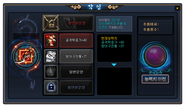Click the white tiger emblem icon

tap(51, 56)
